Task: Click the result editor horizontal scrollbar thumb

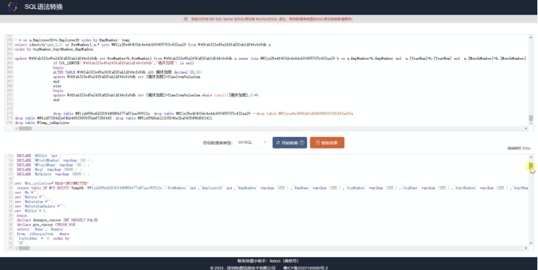Action: (24, 248)
